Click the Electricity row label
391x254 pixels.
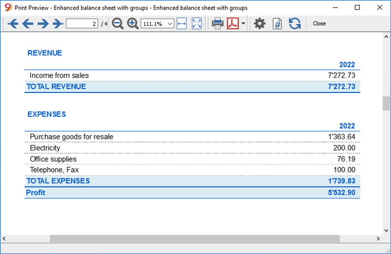point(45,148)
